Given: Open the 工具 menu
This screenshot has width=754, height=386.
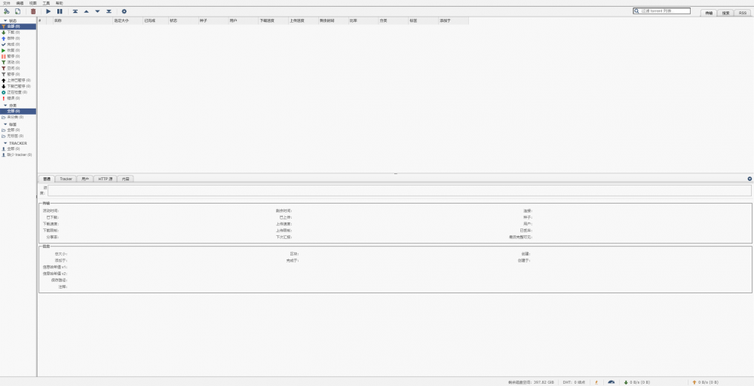Looking at the screenshot, I should 46,3.
